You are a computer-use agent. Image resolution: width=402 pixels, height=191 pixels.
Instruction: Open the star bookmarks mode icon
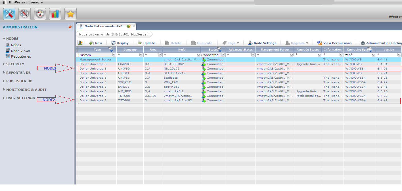pyautogui.click(x=70, y=14)
